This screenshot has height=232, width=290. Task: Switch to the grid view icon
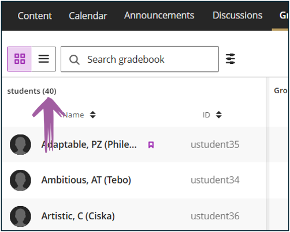(x=20, y=59)
